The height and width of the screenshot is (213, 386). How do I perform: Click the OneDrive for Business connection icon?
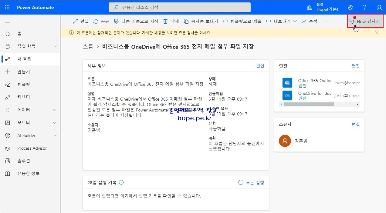click(x=287, y=95)
